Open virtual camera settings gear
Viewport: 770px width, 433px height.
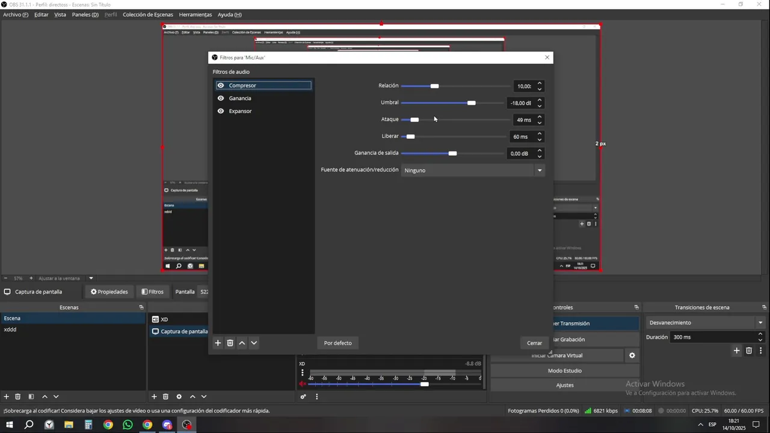(632, 355)
